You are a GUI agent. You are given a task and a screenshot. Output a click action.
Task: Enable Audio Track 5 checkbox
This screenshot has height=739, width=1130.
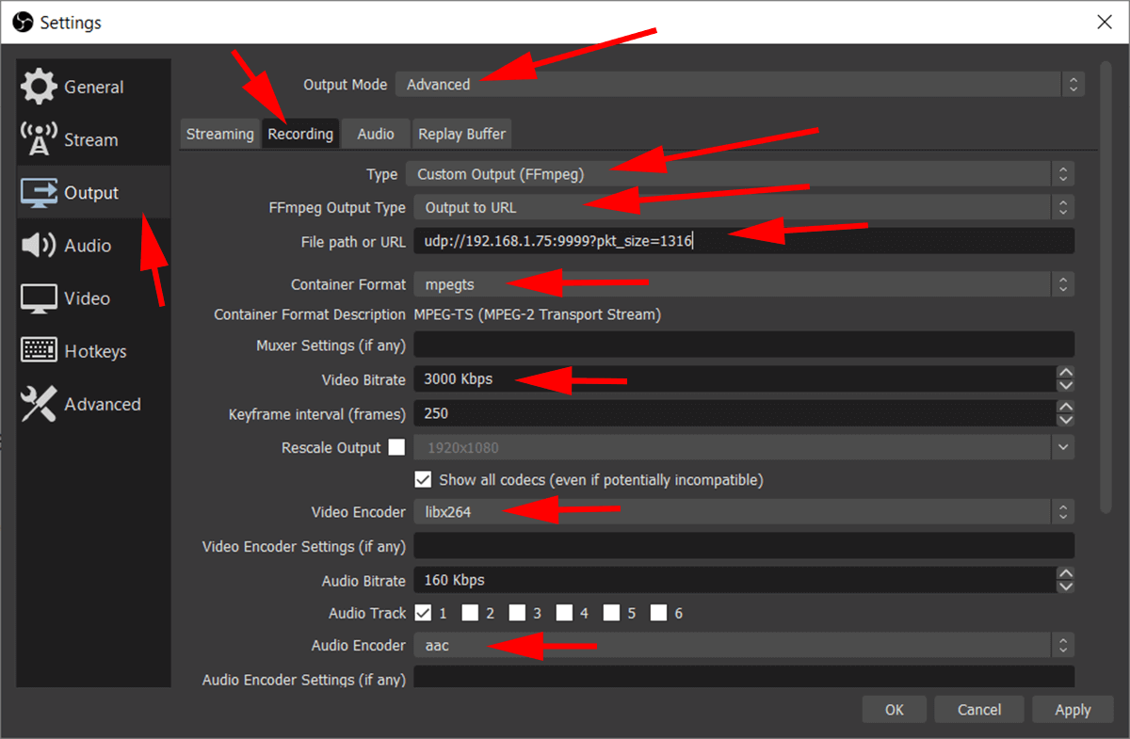(611, 613)
